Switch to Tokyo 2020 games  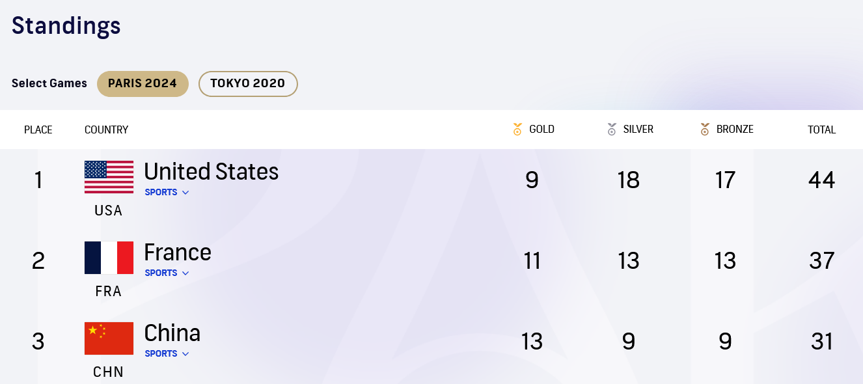248,84
